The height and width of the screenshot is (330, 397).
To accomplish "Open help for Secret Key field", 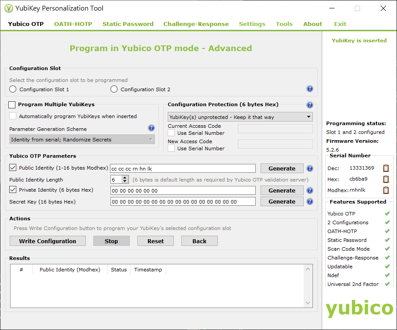I will coord(310,201).
